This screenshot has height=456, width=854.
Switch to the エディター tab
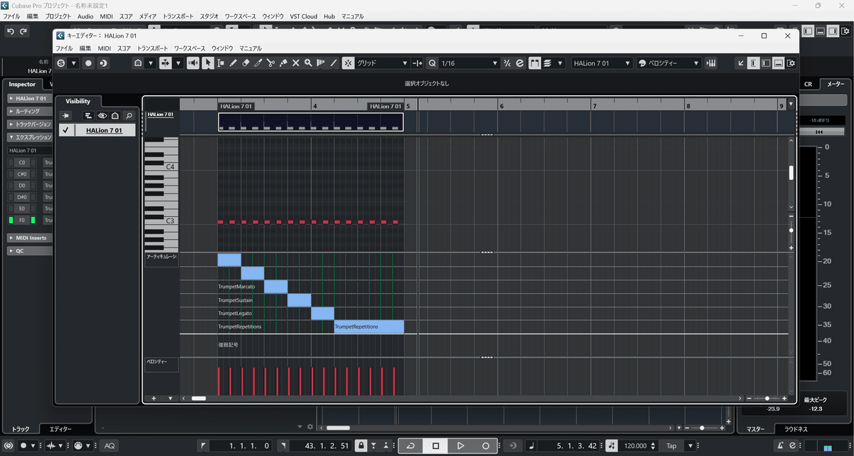(x=60, y=429)
